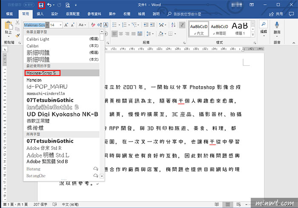
Task: Collapse the ribbon
Action: click(x=294, y=43)
